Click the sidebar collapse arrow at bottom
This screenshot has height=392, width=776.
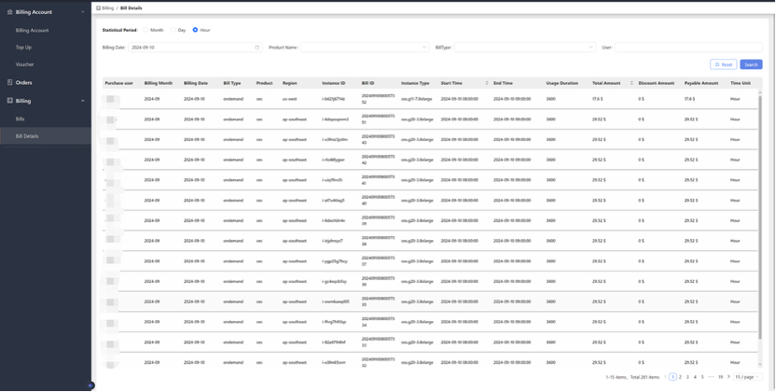click(91, 385)
